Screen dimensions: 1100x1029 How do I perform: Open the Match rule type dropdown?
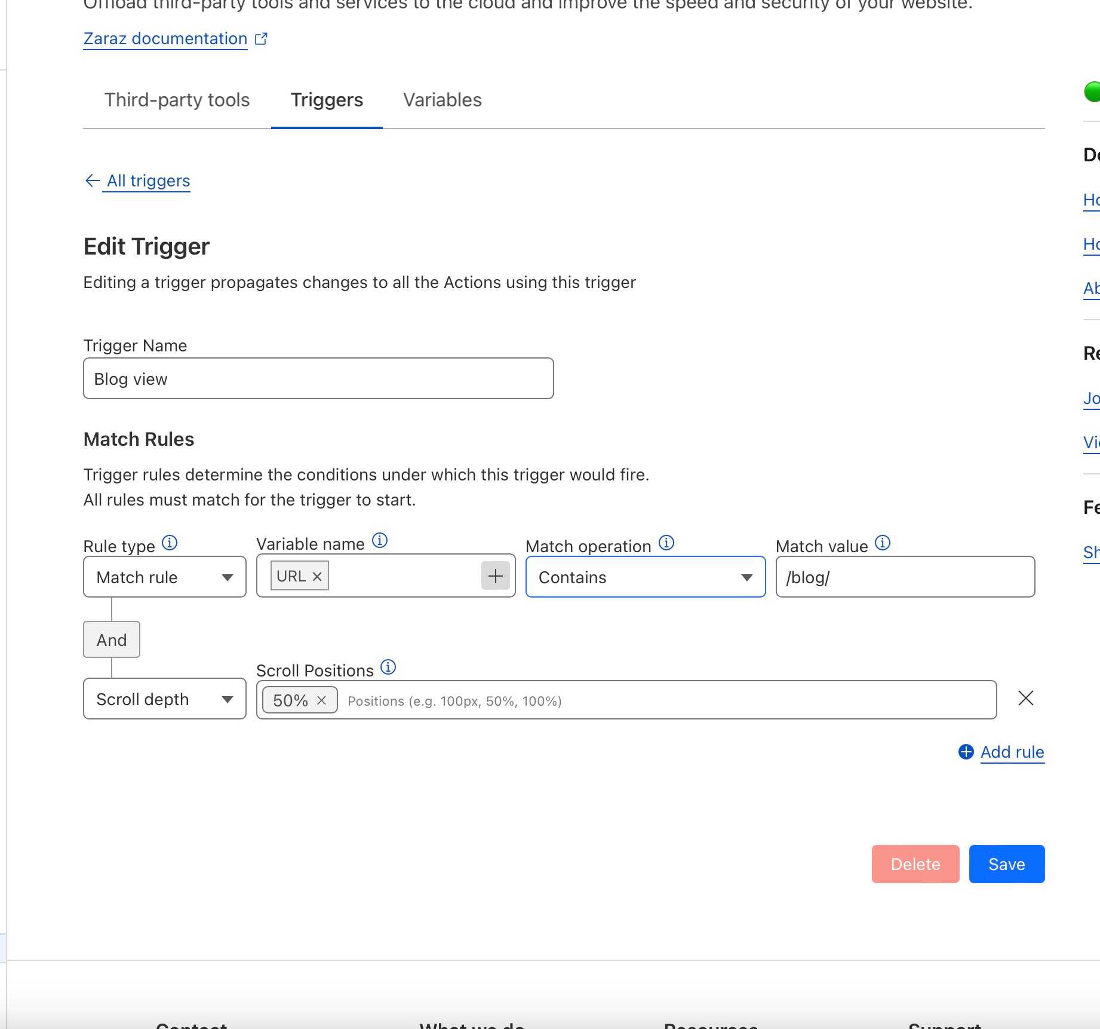[165, 577]
